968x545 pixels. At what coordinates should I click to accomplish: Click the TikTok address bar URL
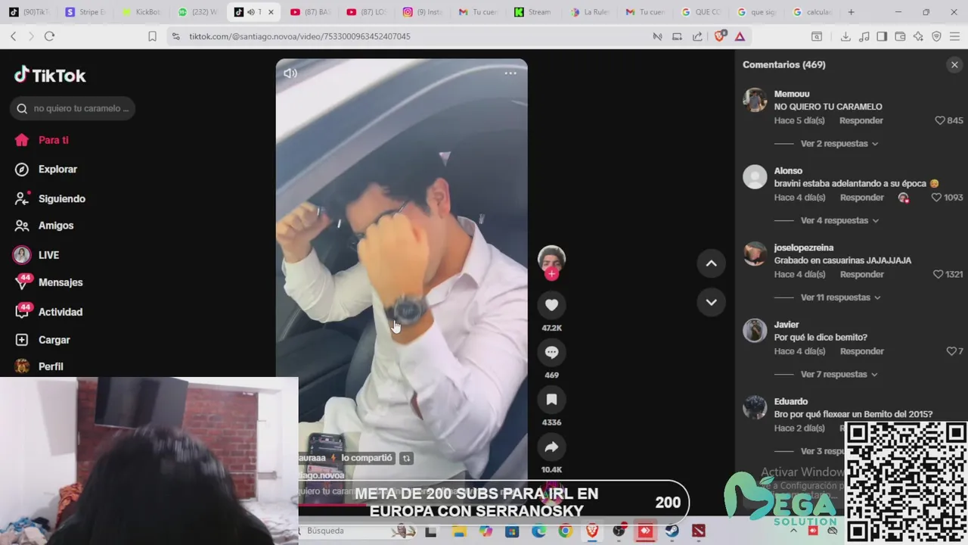299,36
